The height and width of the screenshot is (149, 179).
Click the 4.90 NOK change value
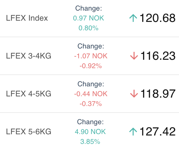click(90, 132)
